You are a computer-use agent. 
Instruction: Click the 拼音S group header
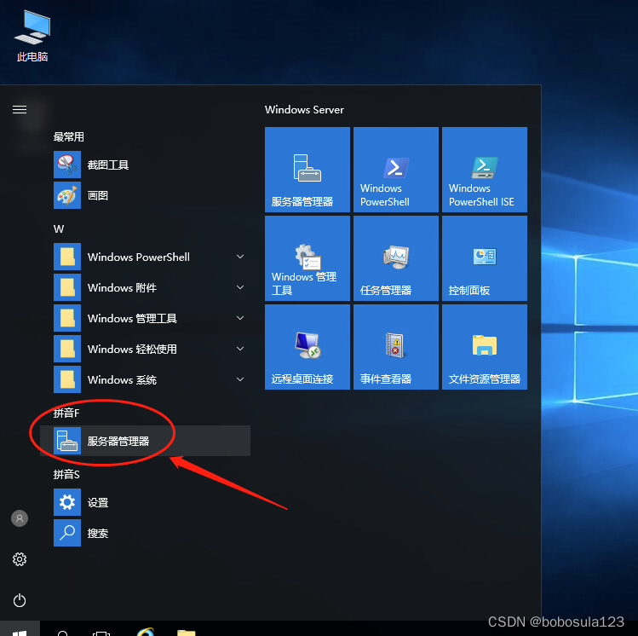[x=66, y=474]
